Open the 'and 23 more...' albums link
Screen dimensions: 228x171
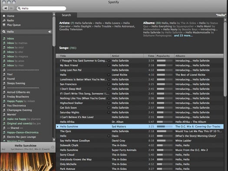[x=183, y=35]
